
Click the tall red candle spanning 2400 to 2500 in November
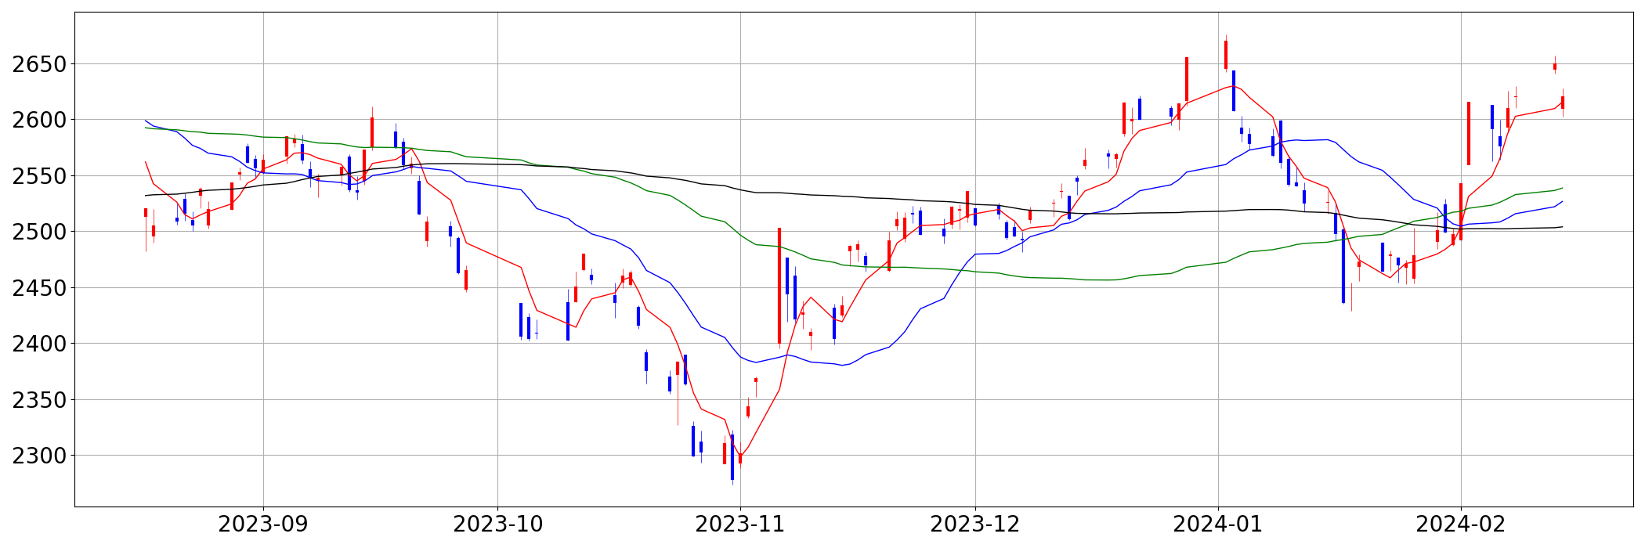(x=779, y=286)
